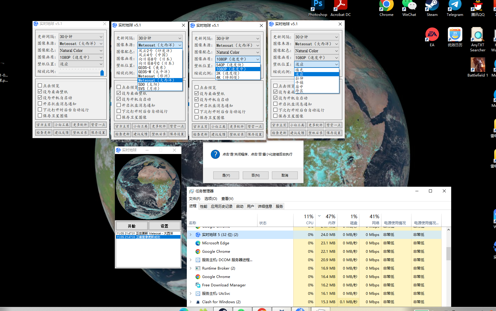Launch Steam from the desktop
Image resolution: width=496 pixels, height=311 pixels.
coord(432,6)
